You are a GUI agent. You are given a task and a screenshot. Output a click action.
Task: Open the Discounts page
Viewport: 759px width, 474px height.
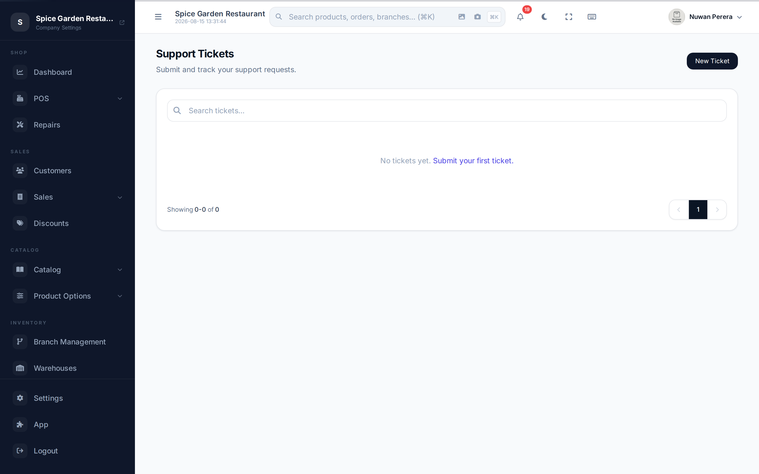[x=67, y=223]
